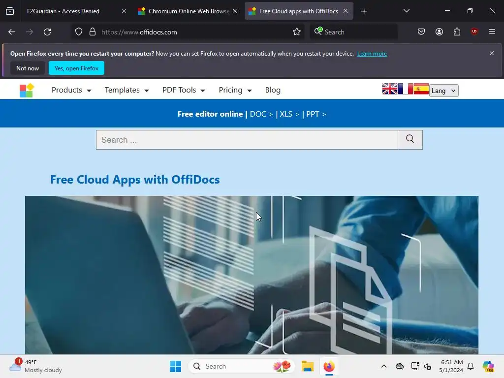504x378 pixels.
Task: Open the weather widget showing 49°F
Action: 35,366
